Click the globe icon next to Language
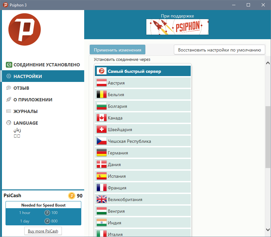The image size is (271, 237). point(9,123)
